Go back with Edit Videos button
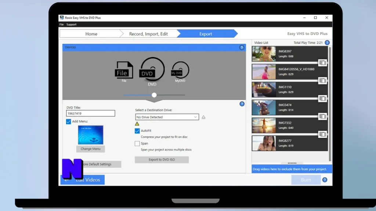 coord(83,180)
